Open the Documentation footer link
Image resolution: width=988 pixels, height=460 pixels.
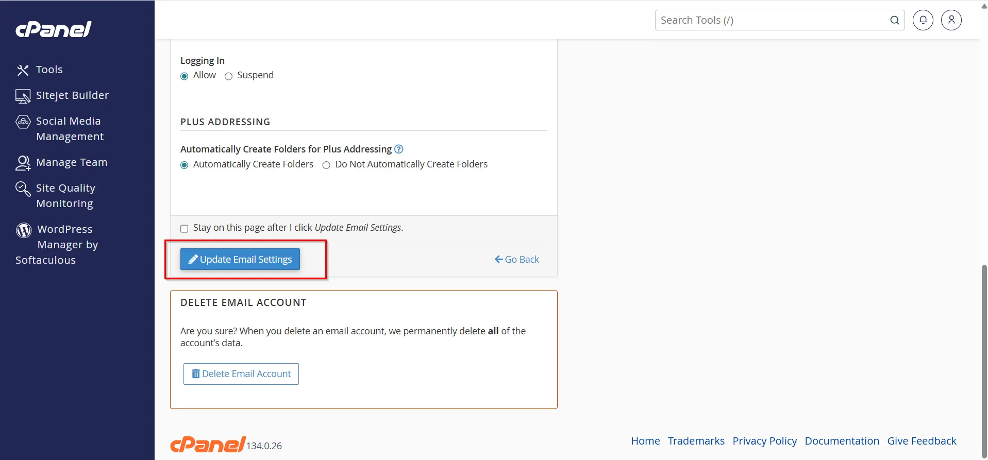pos(842,441)
